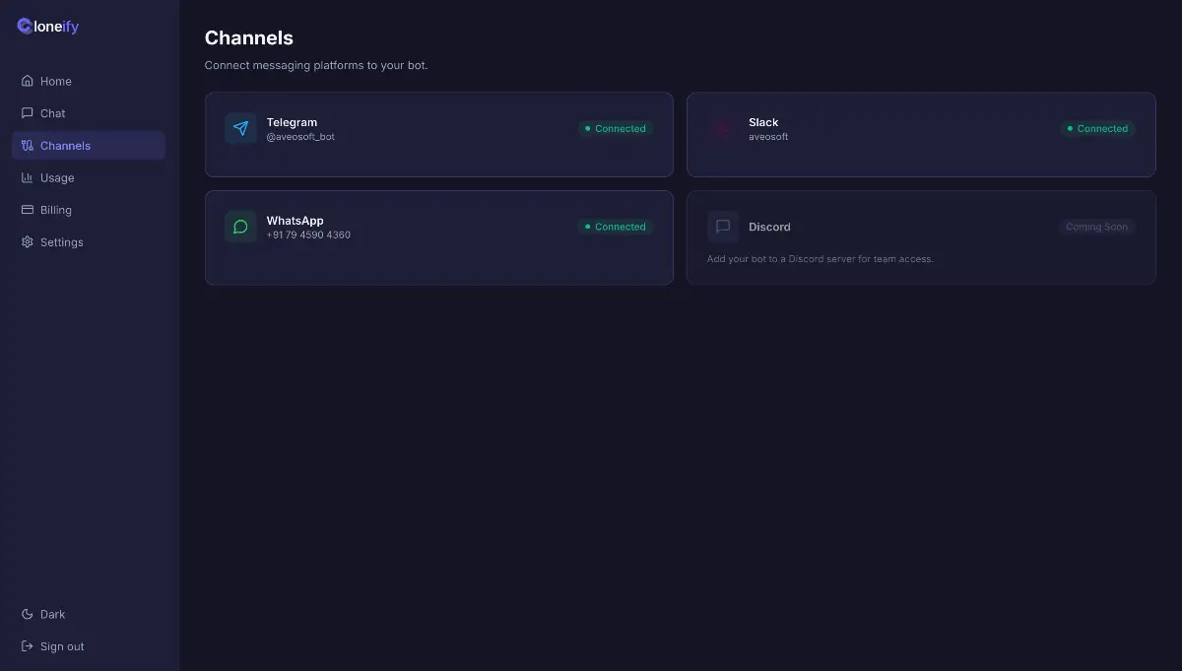The width and height of the screenshot is (1182, 671).
Task: Click the Settings gear icon
Action: pos(28,242)
